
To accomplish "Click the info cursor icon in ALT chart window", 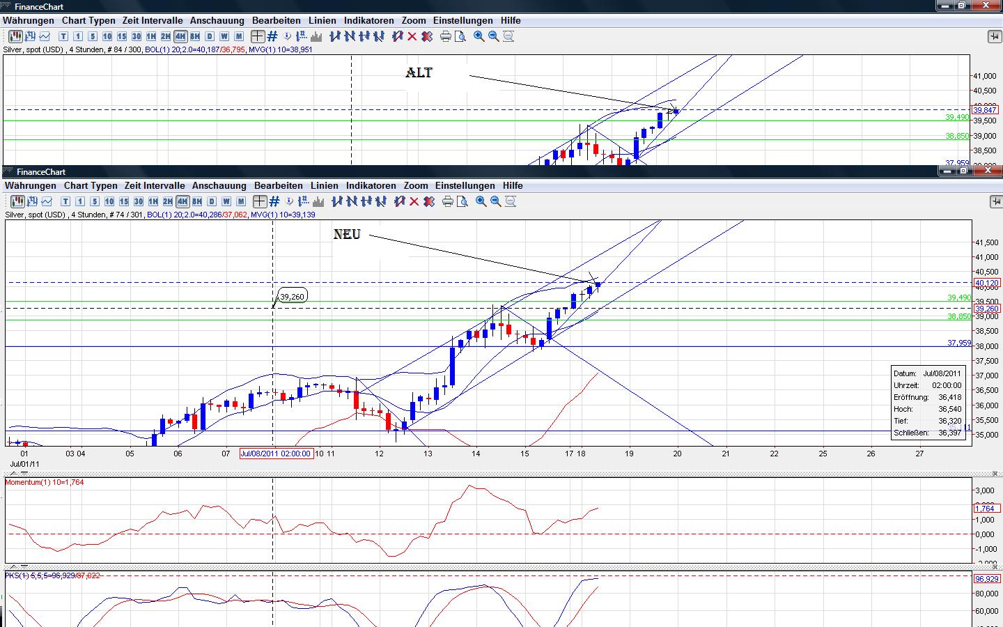I will [x=287, y=36].
